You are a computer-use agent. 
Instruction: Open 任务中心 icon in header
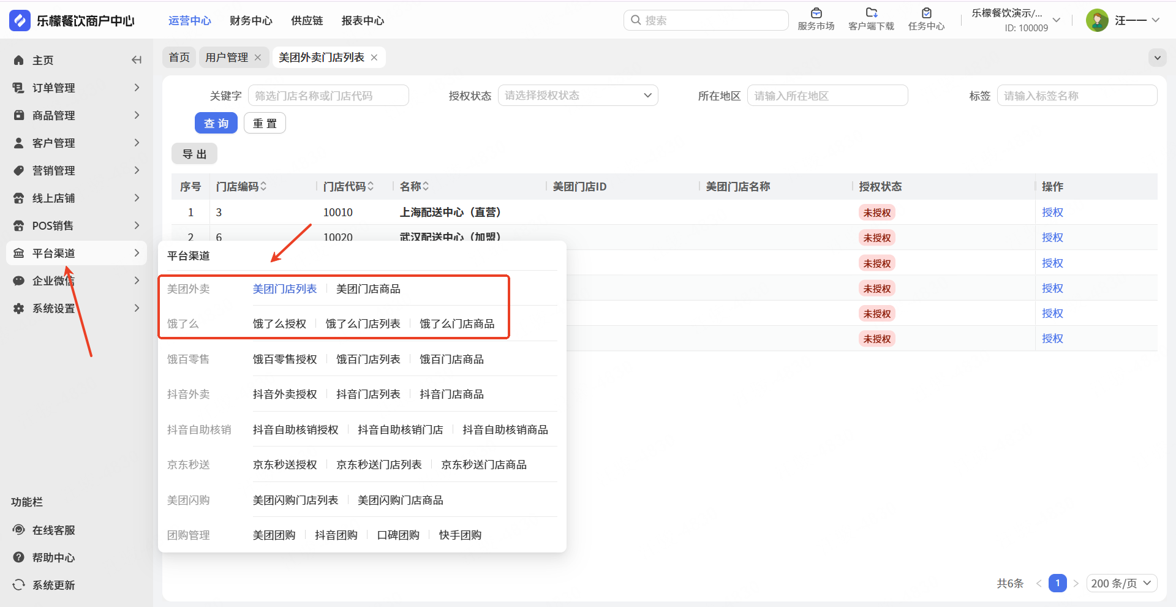point(926,13)
